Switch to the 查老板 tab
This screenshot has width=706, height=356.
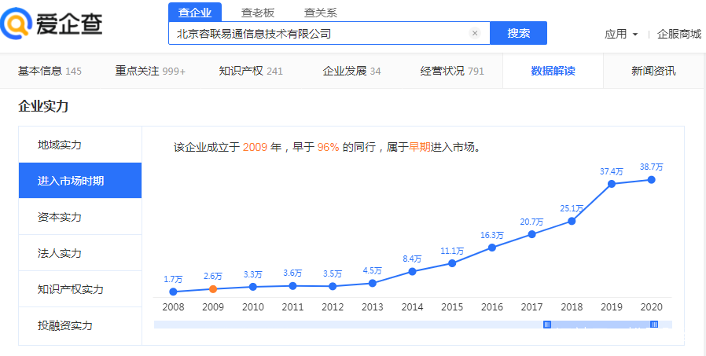(x=258, y=12)
